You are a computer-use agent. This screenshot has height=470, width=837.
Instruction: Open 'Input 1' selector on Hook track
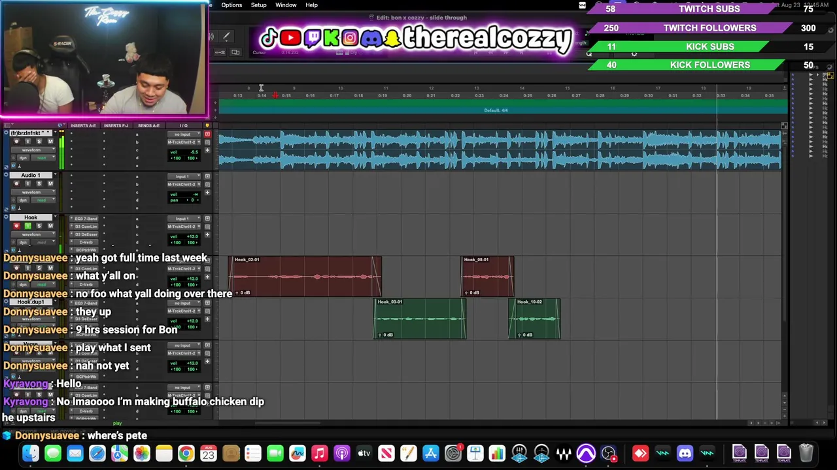tap(184, 219)
